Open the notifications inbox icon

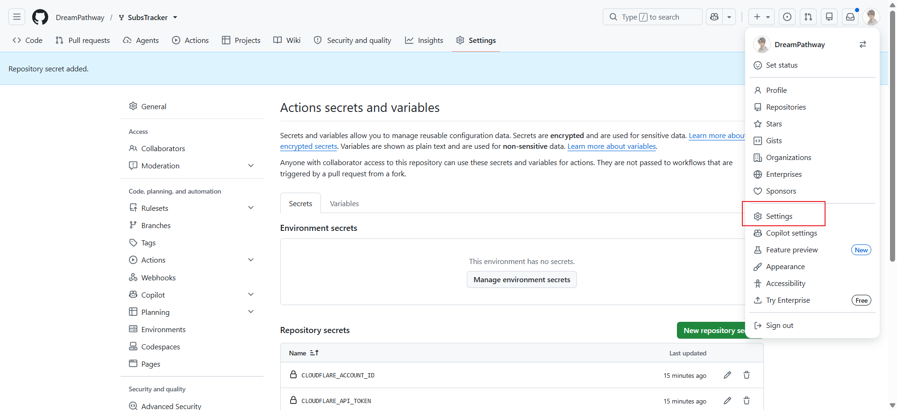(x=850, y=17)
